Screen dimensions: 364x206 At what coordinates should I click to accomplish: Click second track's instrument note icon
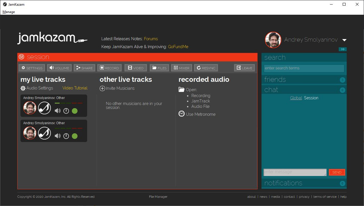(45, 133)
